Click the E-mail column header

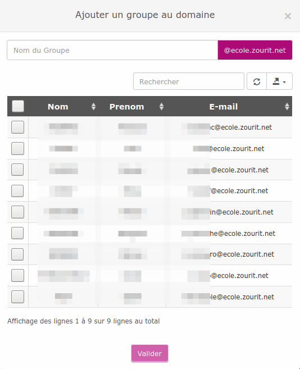(x=224, y=107)
